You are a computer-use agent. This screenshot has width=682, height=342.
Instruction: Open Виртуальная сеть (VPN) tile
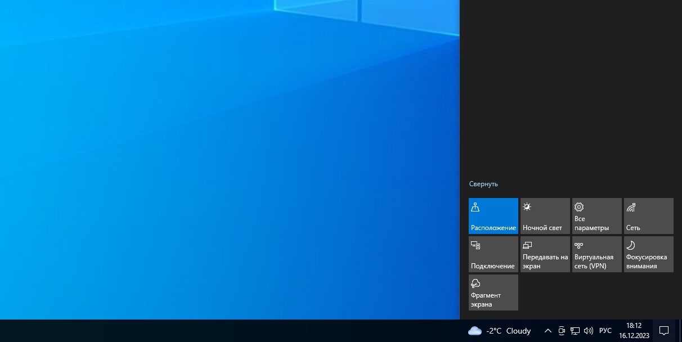(596, 254)
